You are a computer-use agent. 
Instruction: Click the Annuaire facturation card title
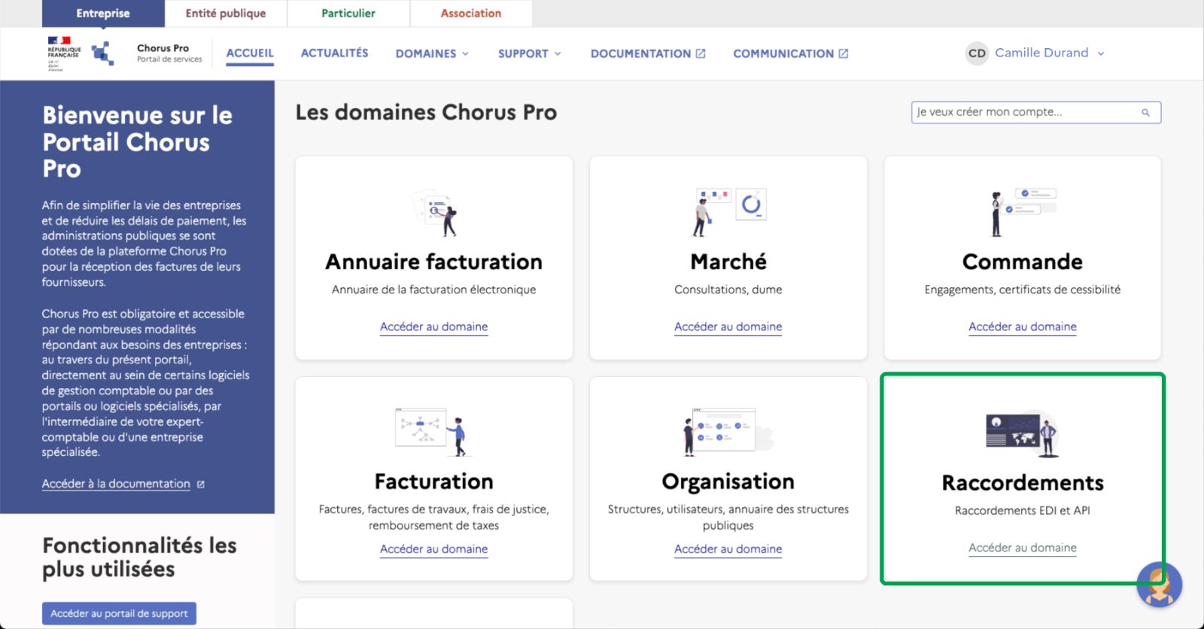pyautogui.click(x=434, y=262)
